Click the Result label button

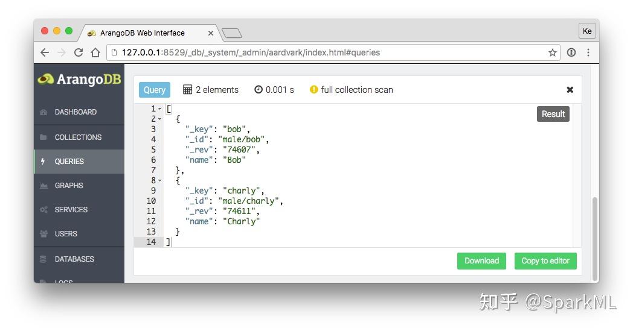(x=553, y=114)
